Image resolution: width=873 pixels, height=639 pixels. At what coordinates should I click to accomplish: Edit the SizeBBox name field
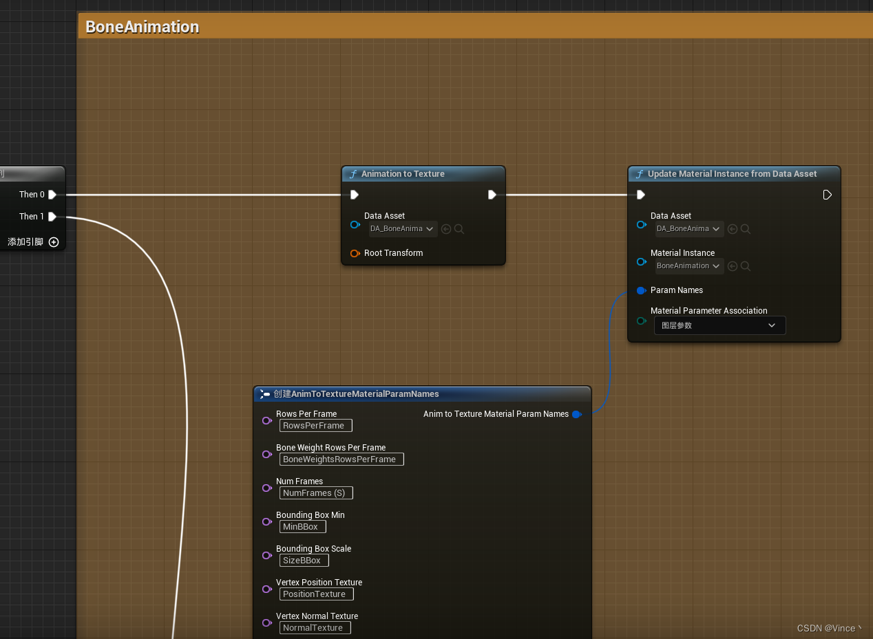[304, 561]
